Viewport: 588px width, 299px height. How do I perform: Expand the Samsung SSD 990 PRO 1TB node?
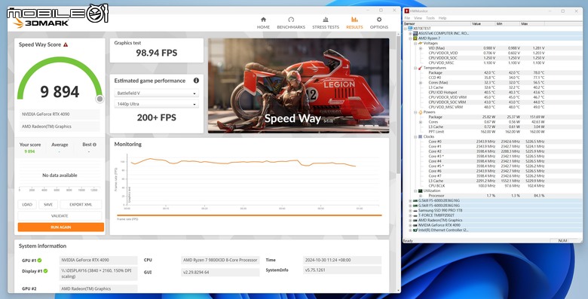click(410, 211)
